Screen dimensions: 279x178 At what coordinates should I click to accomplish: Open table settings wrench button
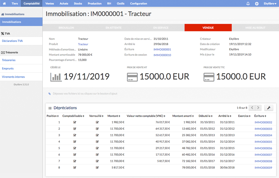(x=269, y=108)
